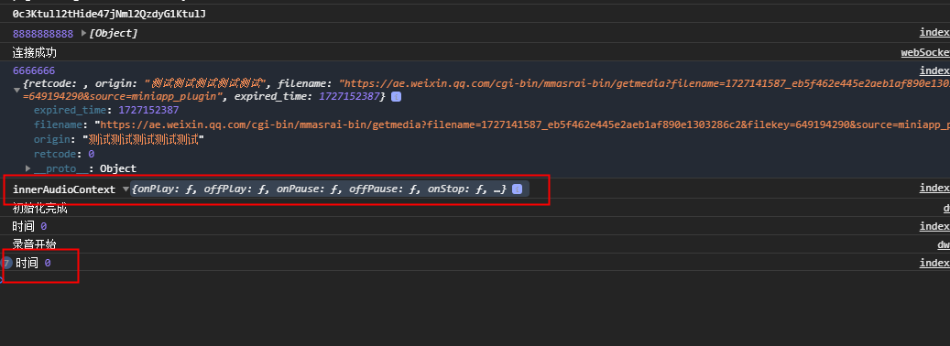950x346 pixels.
Task: Open the index source link on the innerAudioContext row
Action: [934, 189]
